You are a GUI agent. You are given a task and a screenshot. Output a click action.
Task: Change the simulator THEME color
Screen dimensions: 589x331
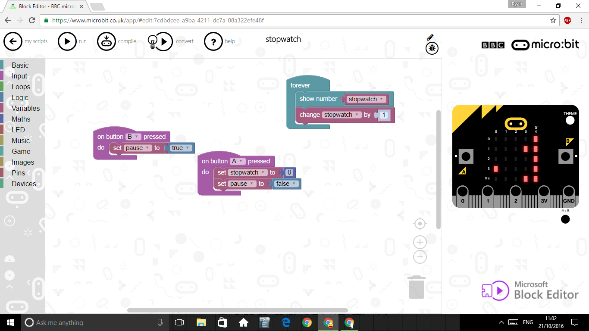[569, 120]
